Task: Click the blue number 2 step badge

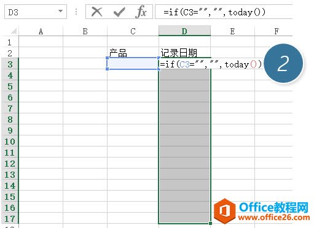Action: point(283,63)
